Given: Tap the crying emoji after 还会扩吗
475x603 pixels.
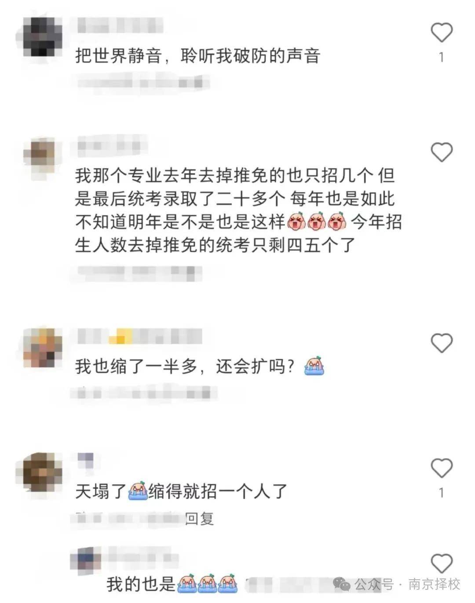Looking at the screenshot, I should pyautogui.click(x=314, y=366).
